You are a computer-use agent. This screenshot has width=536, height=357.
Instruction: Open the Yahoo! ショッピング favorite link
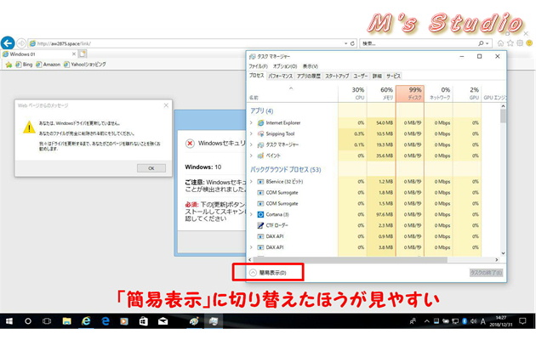pos(85,65)
